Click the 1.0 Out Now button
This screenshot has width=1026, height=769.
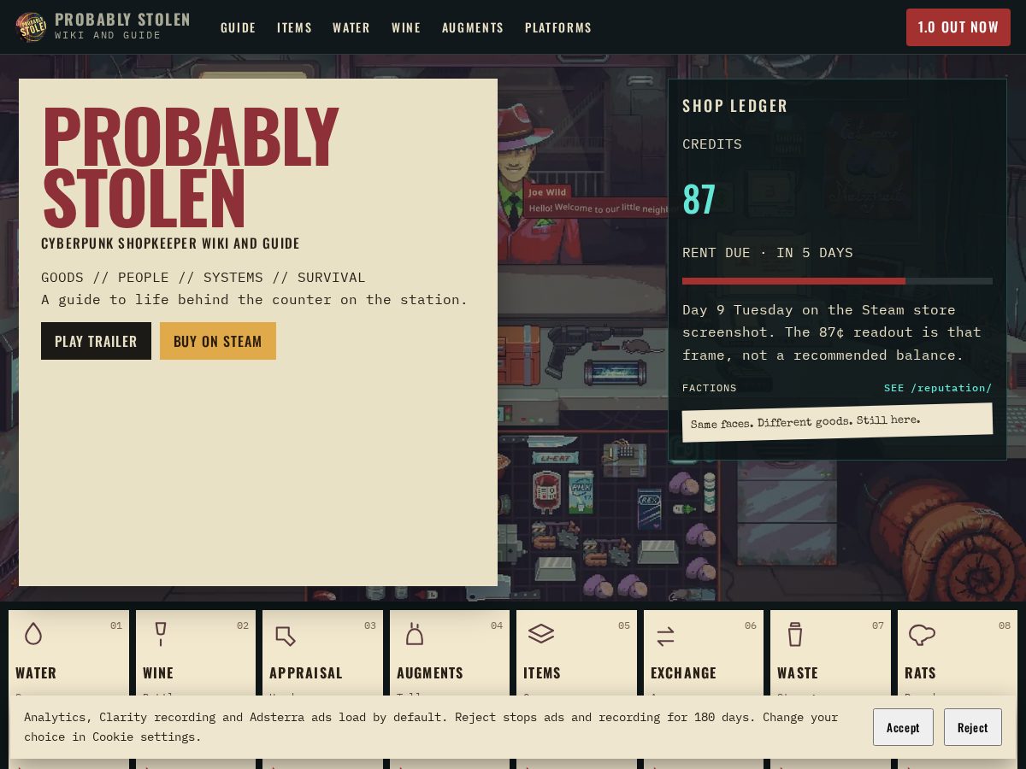click(958, 27)
